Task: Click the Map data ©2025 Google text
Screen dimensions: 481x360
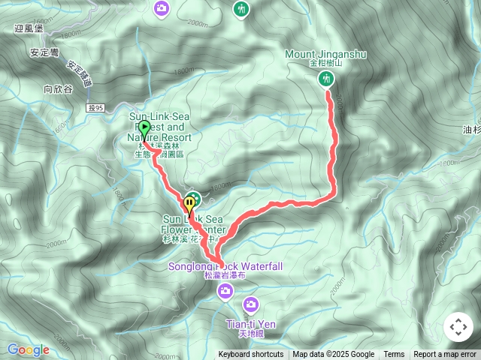Action: coord(334,355)
